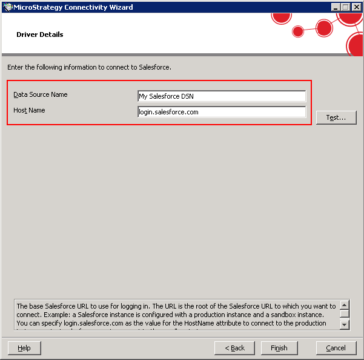Minimize the Connectivity Wizard window
Image resolution: width=364 pixels, height=360 pixels.
(335, 7)
